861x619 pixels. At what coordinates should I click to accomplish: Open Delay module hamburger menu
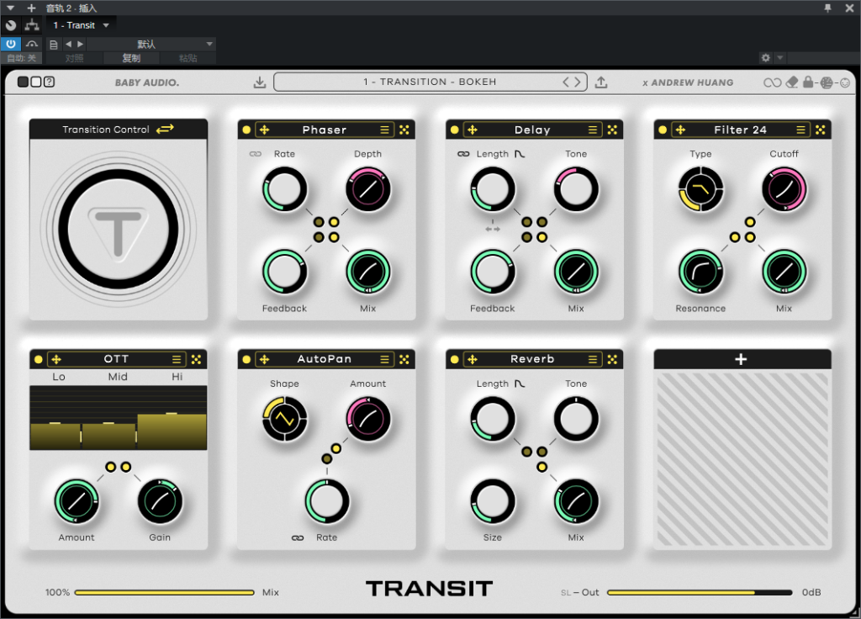(x=593, y=130)
